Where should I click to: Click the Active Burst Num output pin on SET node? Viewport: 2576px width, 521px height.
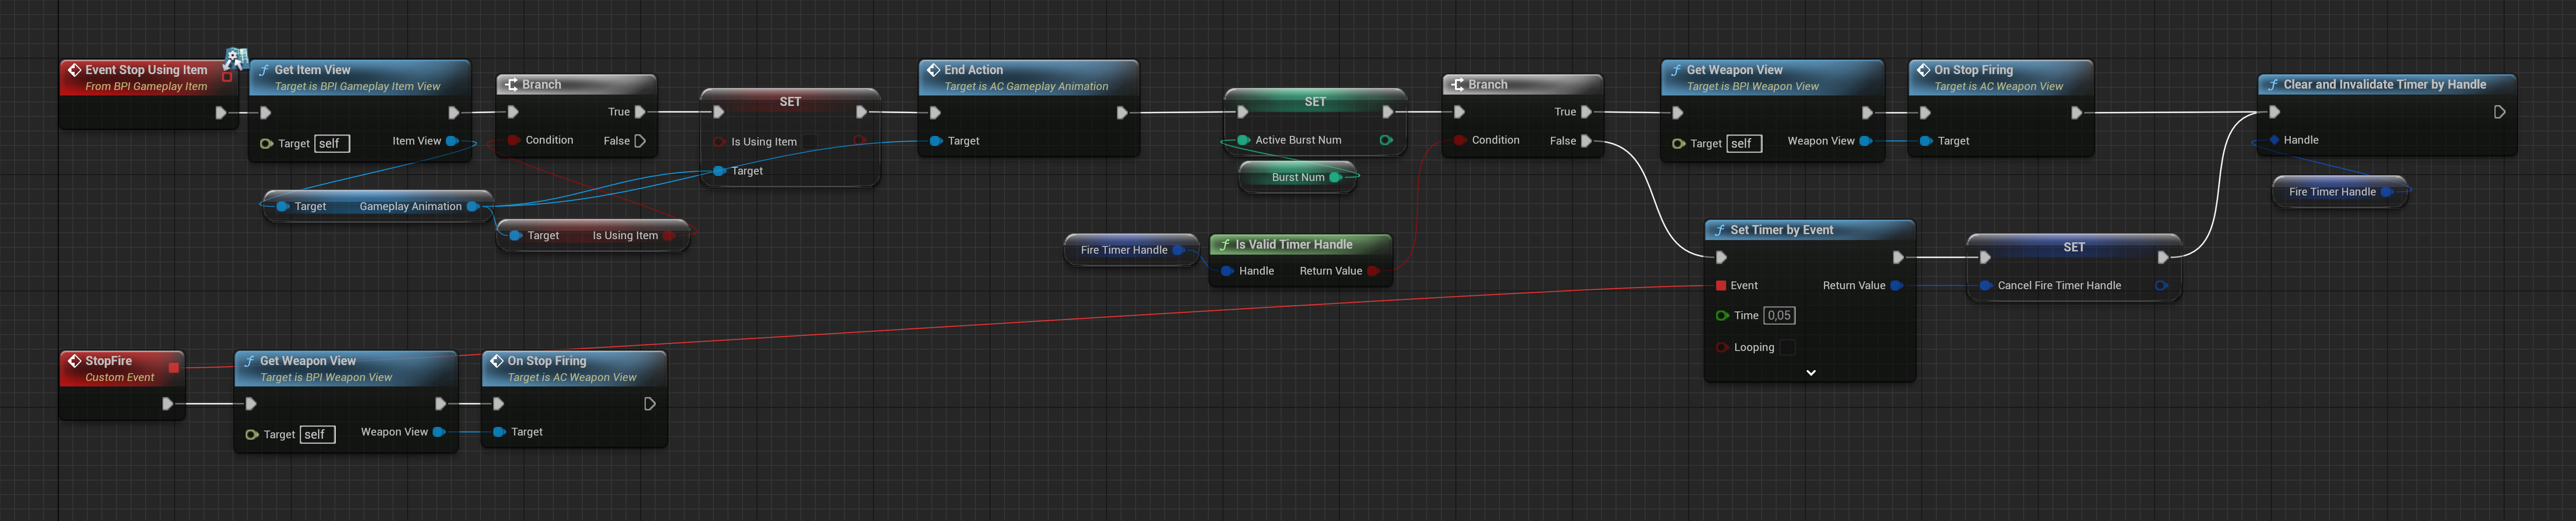1386,140
